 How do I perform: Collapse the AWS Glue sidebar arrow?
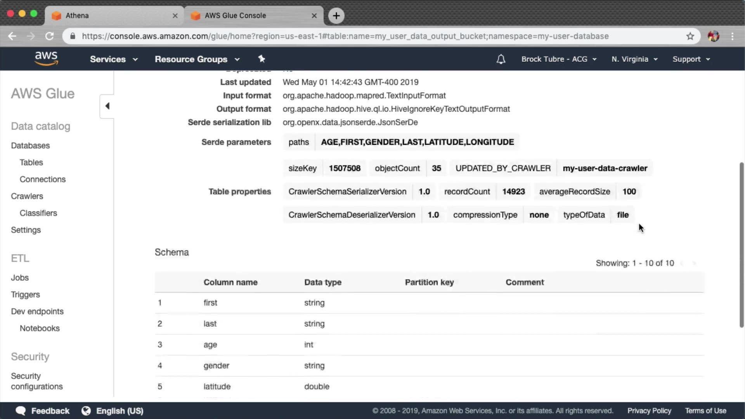pos(107,106)
